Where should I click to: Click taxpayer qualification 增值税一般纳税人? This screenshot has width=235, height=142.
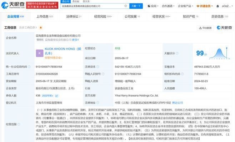pos(125,81)
